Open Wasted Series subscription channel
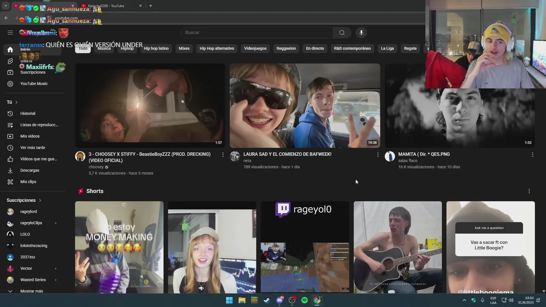This screenshot has height=307, width=546. [32, 280]
